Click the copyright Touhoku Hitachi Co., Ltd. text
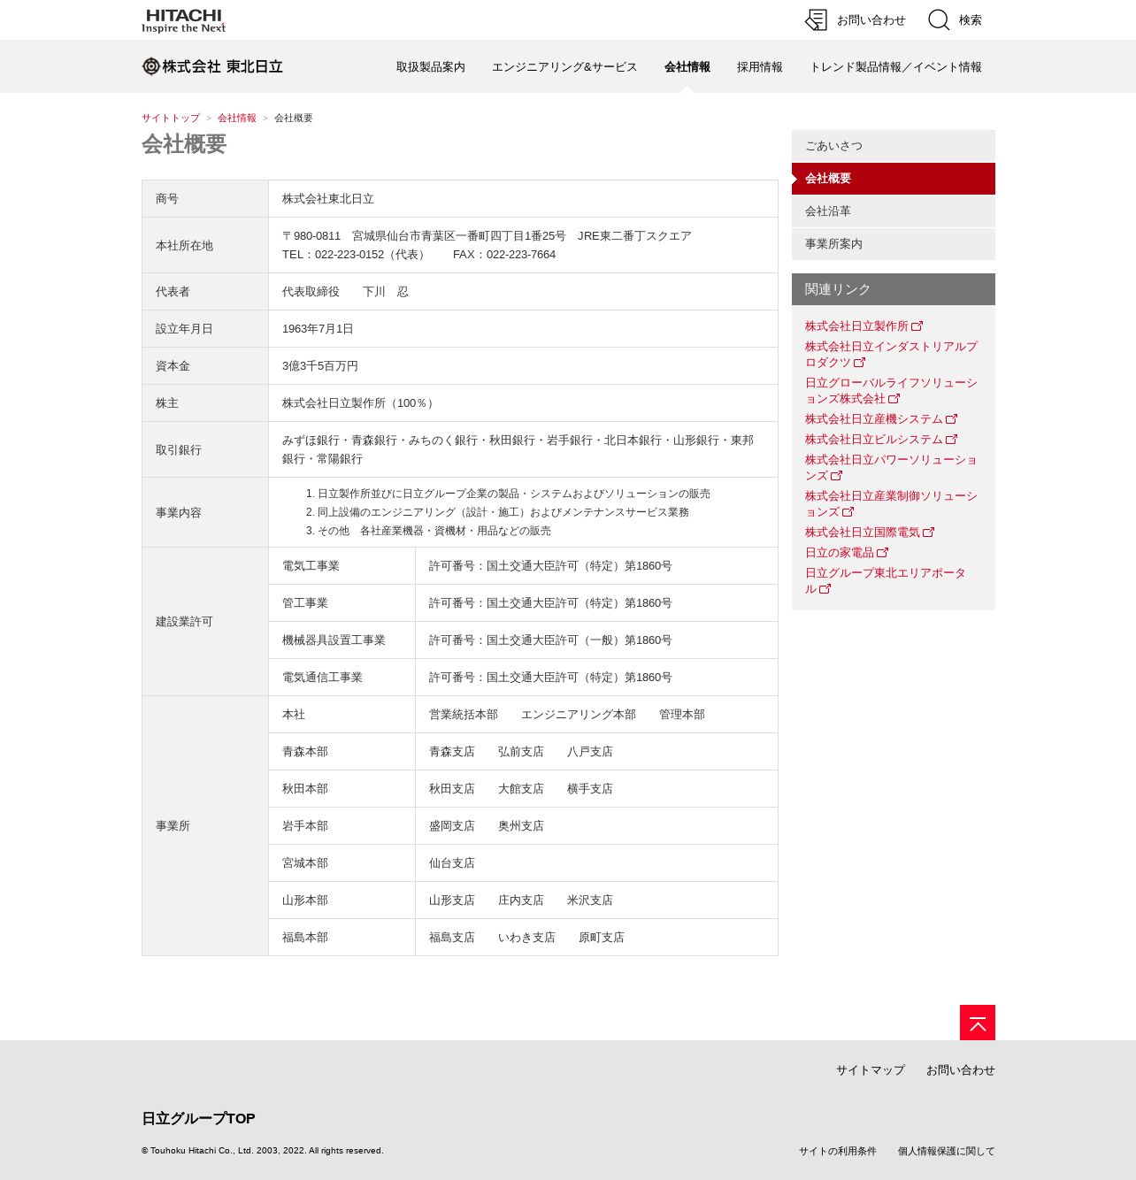1136x1180 pixels. click(x=263, y=1151)
